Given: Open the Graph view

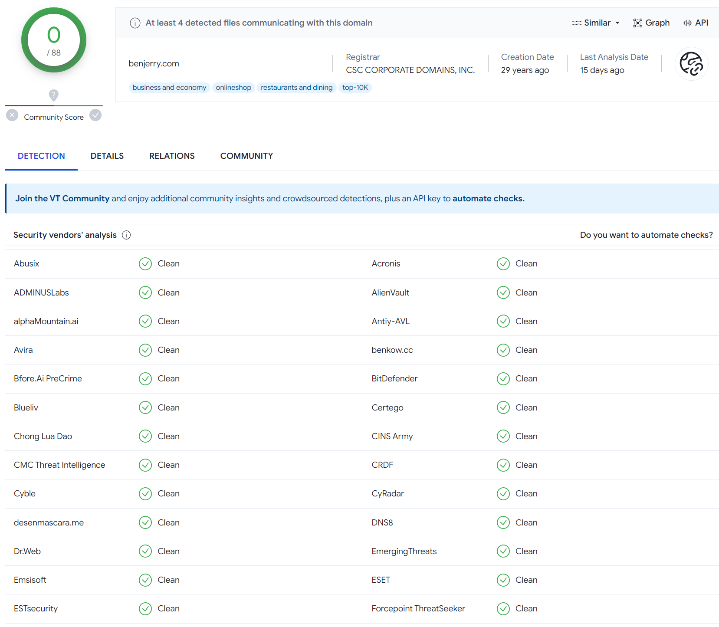Looking at the screenshot, I should pos(651,23).
